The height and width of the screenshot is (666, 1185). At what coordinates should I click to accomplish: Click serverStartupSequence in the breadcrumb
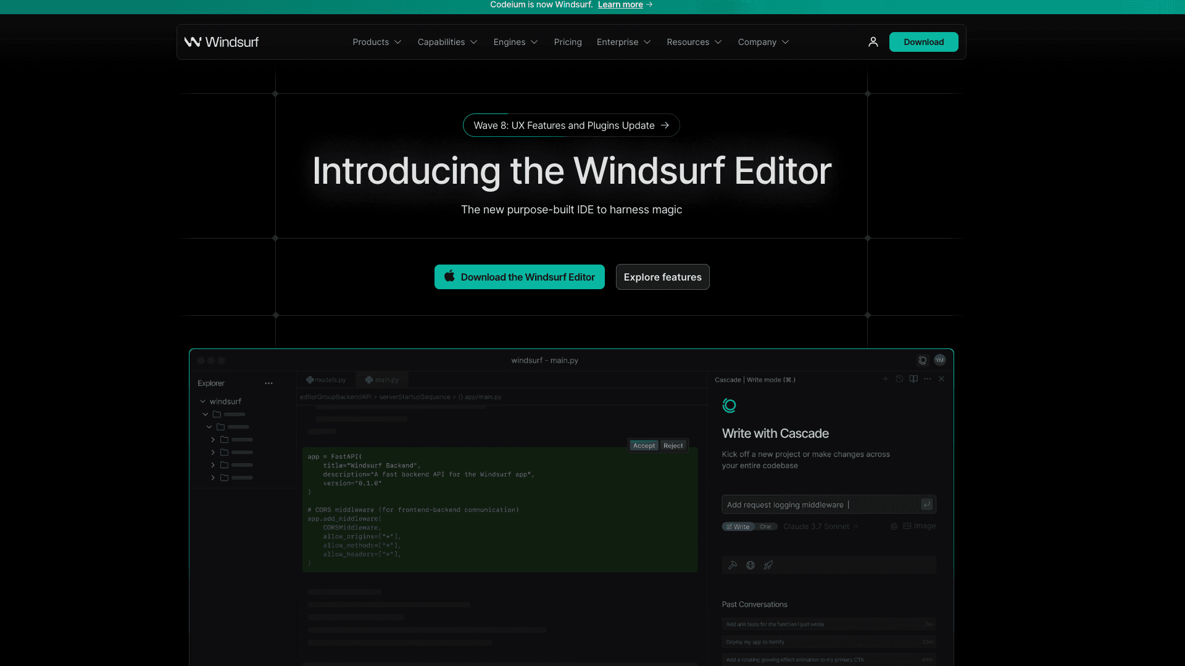coord(415,397)
